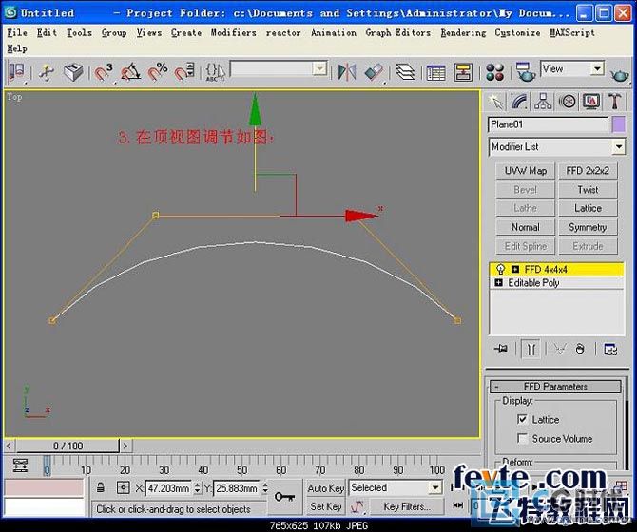Switch to the Motion command panel
637x532 pixels.
(568, 101)
